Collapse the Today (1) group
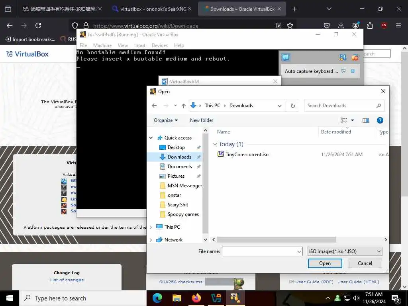This screenshot has width=408, height=306. click(215, 144)
